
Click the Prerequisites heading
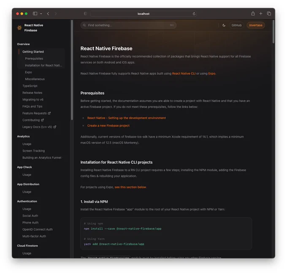[92, 93]
